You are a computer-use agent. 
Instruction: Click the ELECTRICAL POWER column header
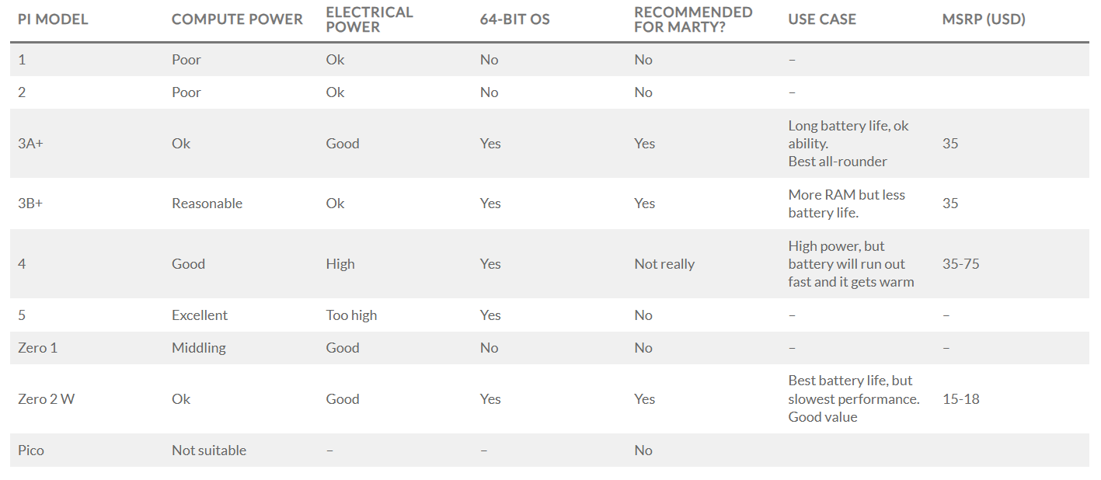(x=369, y=19)
